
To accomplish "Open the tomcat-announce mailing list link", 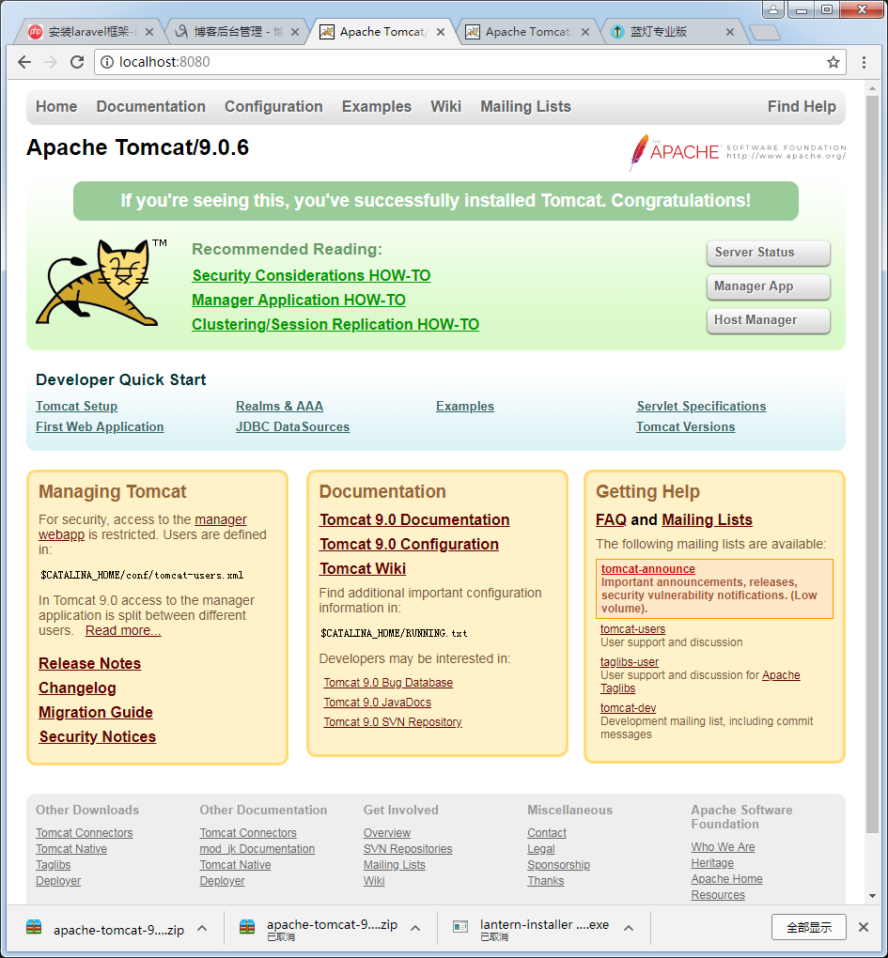I will pos(647,569).
